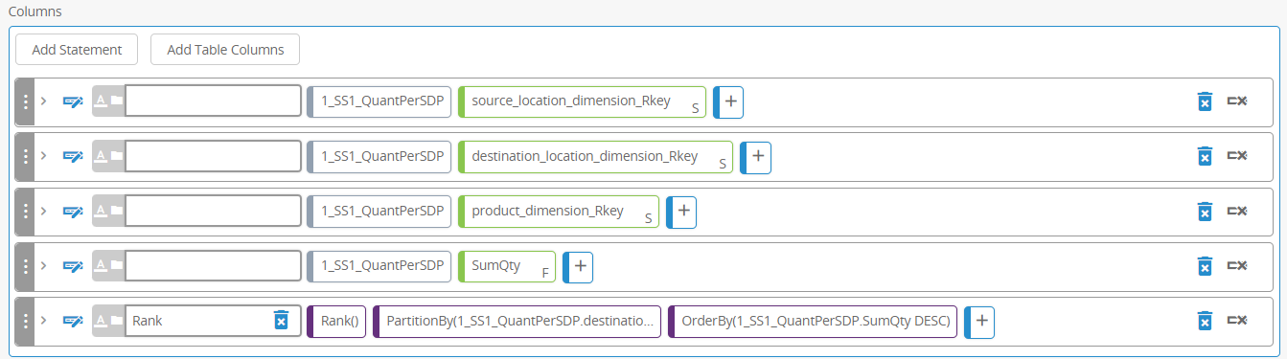This screenshot has height=359, width=1287.
Task: Select the OrderBy SumQty DESC token
Action: (813, 321)
